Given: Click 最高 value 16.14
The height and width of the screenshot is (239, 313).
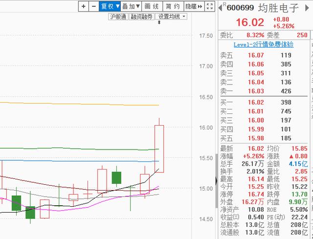Looking at the screenshot, I should pyautogui.click(x=256, y=179).
